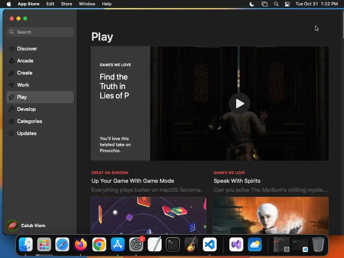Viewport: 344px width, 258px height.
Task: Launch Safari from the Dock
Action: point(62,244)
